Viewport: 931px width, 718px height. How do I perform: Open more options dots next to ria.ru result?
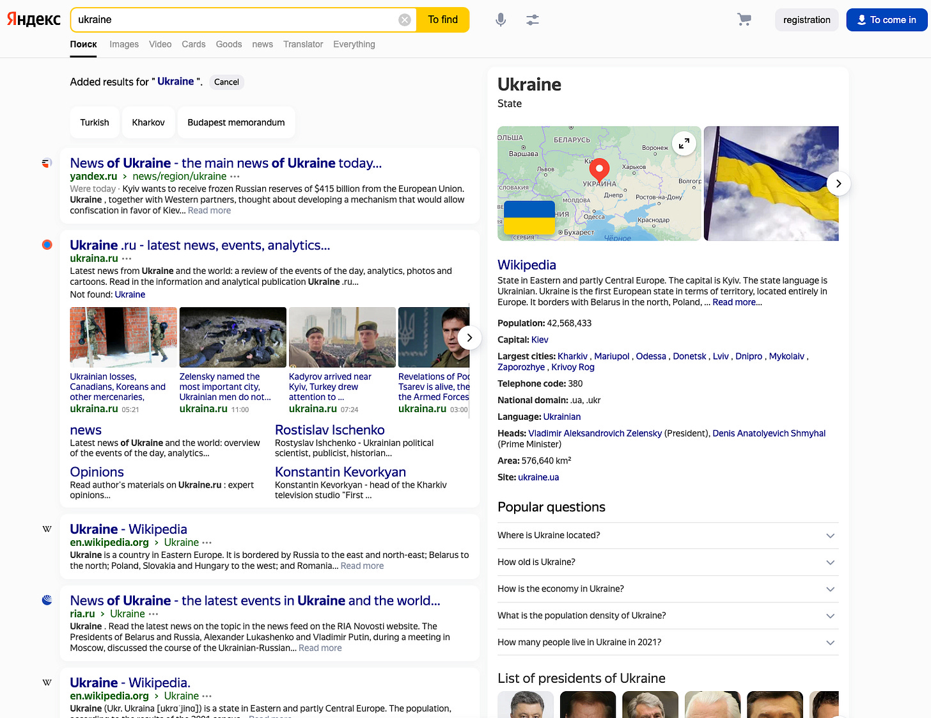pyautogui.click(x=153, y=614)
